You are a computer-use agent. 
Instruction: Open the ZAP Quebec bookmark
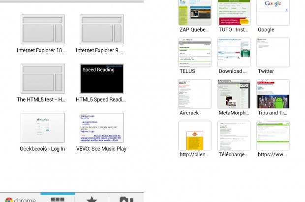click(195, 13)
